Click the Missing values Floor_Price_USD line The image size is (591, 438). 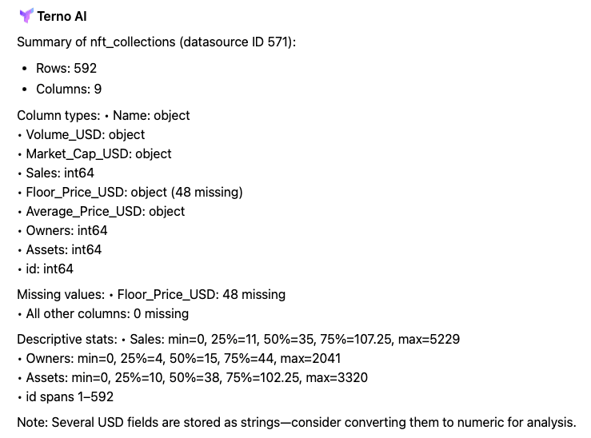coord(151,294)
